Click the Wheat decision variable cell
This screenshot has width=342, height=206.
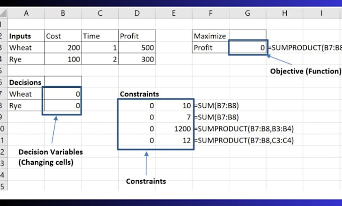coord(63,94)
